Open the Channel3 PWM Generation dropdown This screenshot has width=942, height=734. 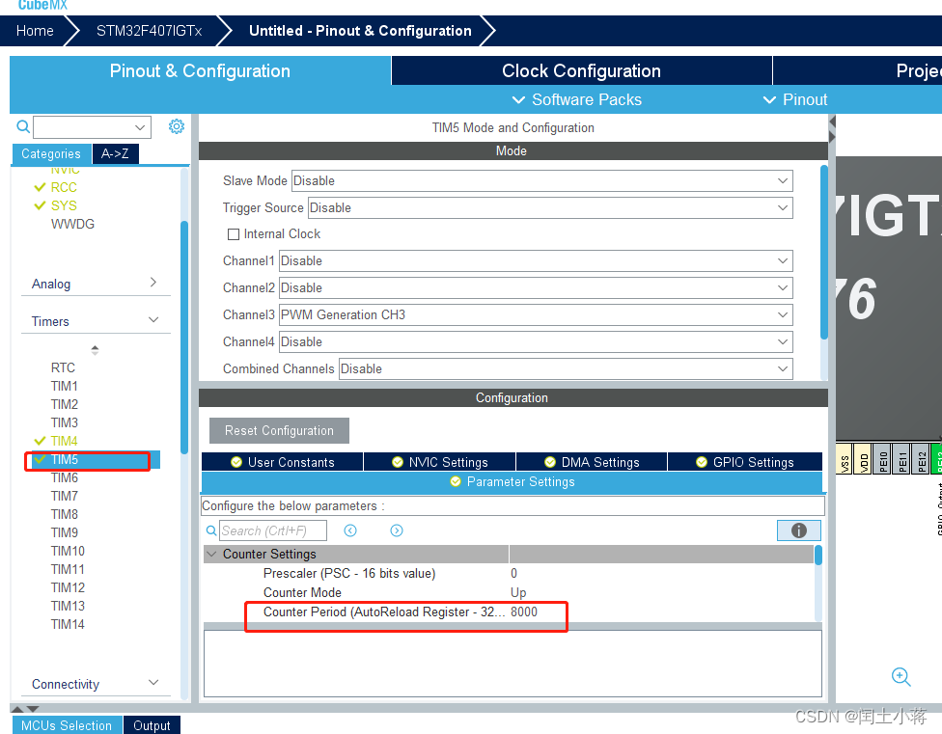pos(536,315)
